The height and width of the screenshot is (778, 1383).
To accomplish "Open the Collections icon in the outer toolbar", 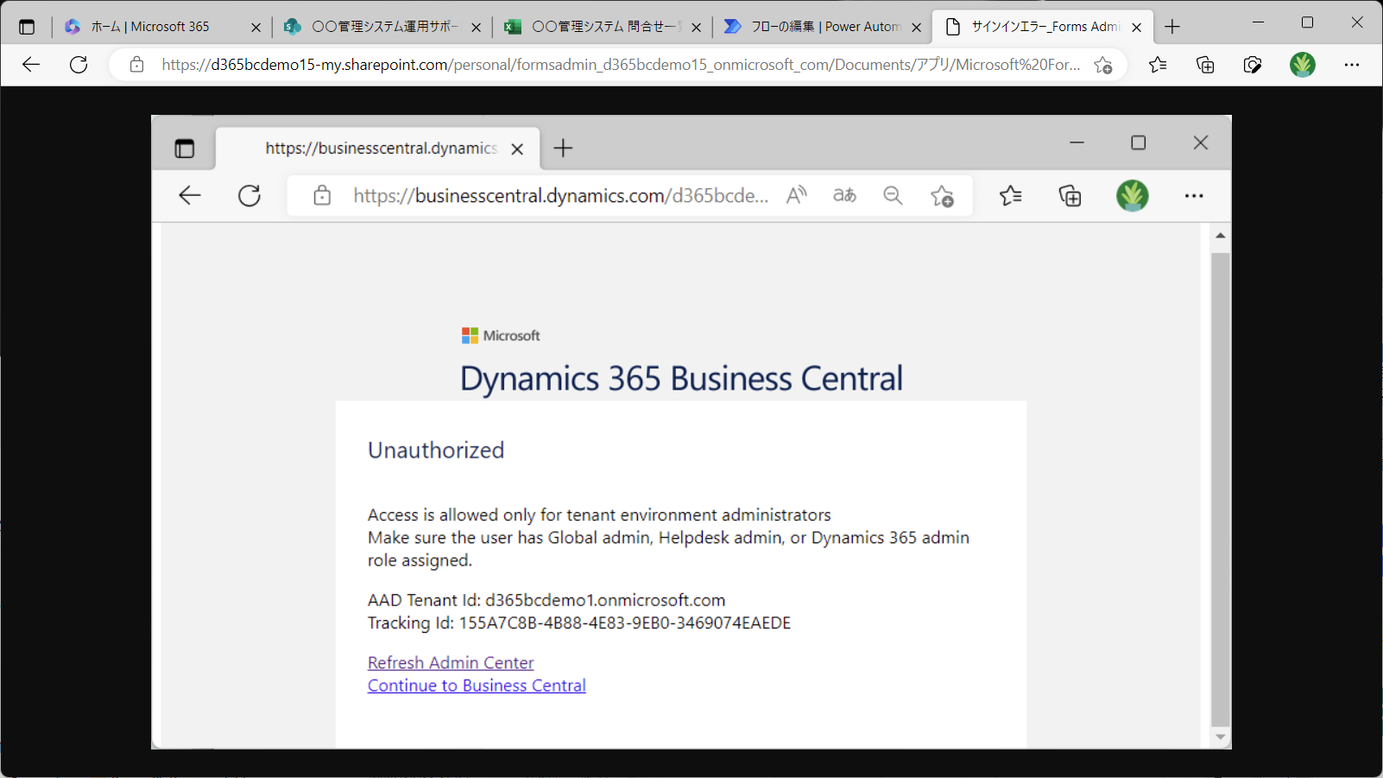I will pyautogui.click(x=1205, y=65).
